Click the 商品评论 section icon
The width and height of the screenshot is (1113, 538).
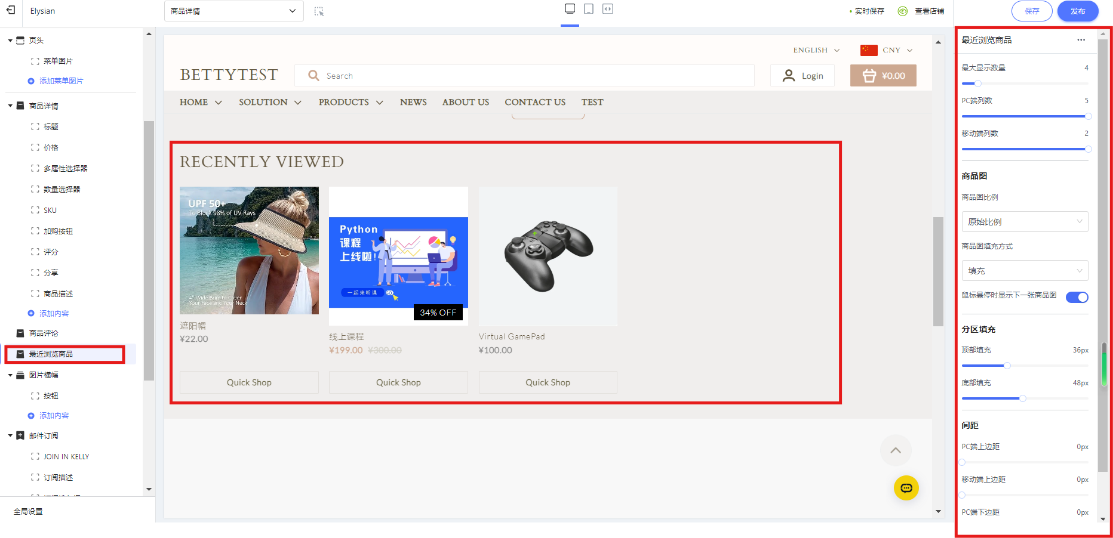[20, 333]
